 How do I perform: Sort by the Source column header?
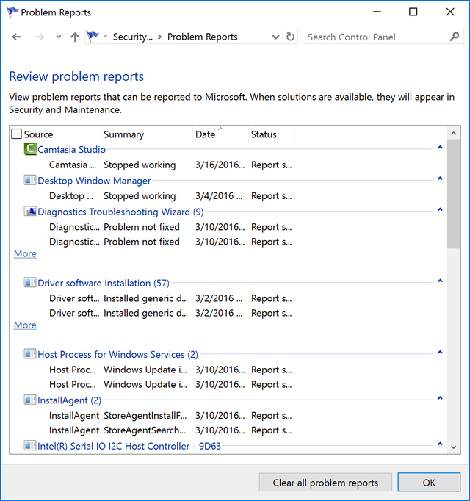tap(38, 134)
